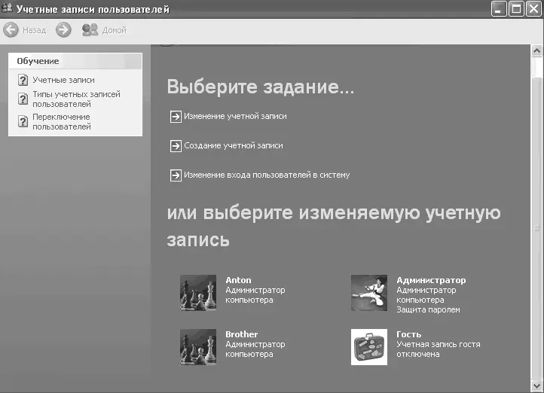Open the Учетные записи help topic
This screenshot has width=544, height=393.
pos(63,80)
